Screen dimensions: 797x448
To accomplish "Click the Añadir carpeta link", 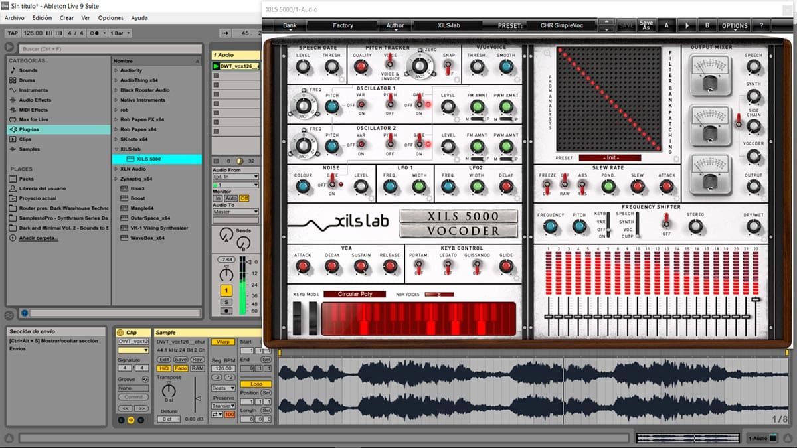I will point(37,238).
